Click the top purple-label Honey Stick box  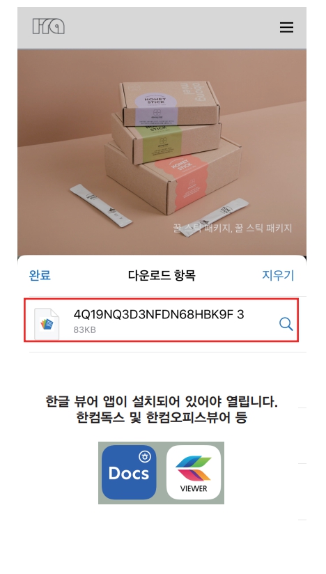170,104
